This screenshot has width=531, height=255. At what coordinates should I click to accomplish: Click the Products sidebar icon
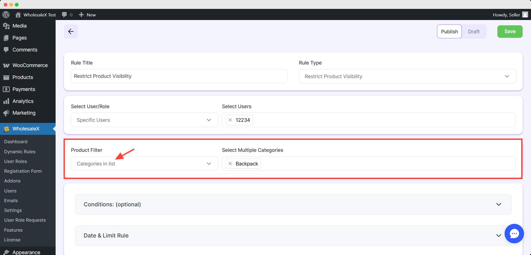point(6,77)
